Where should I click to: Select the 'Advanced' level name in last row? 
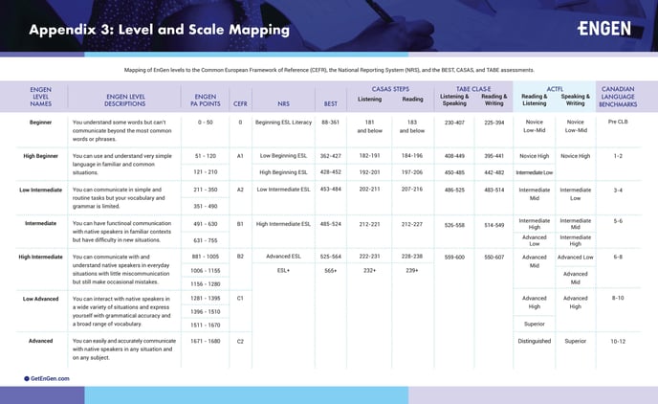coord(41,341)
